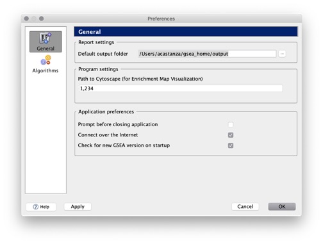Browse for output folder with ellipsis button
This screenshot has width=323, height=244.
[x=282, y=54]
